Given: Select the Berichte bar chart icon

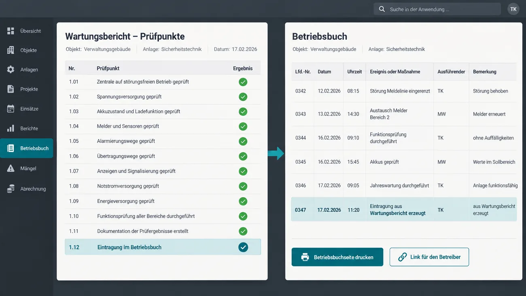Looking at the screenshot, I should (11, 128).
